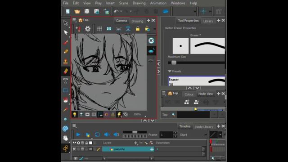Toggle lock-all icon in Timeline header
This screenshot has width=288, height=162.
click(86, 143)
